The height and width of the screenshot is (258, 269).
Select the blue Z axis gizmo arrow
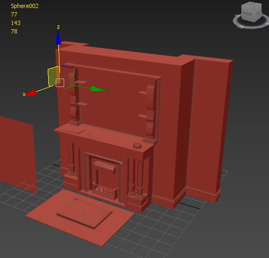click(x=58, y=38)
